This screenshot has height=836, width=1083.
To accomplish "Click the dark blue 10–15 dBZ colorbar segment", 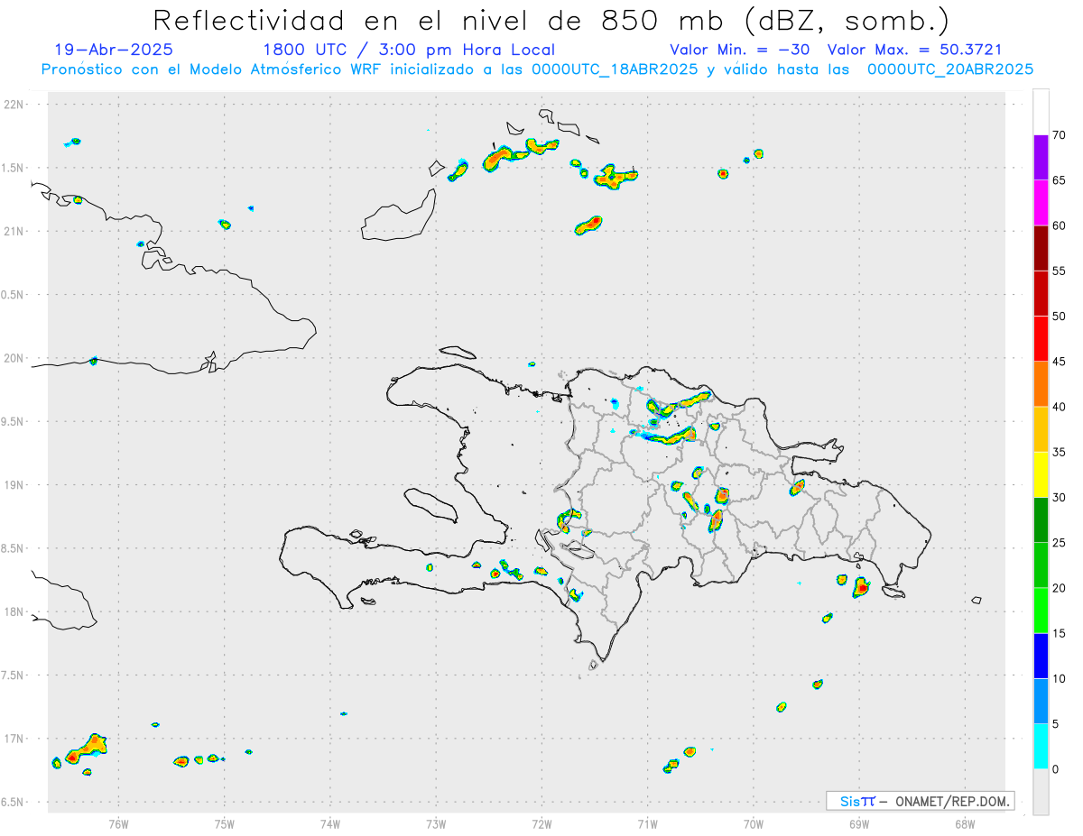I will (x=1041, y=657).
